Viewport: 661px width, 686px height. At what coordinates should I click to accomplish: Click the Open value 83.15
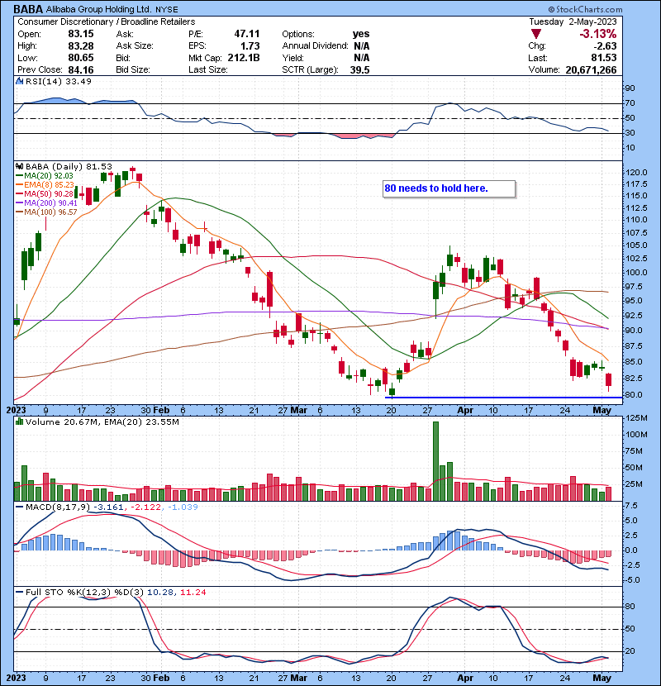click(80, 34)
